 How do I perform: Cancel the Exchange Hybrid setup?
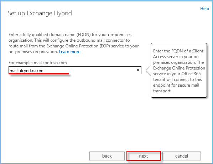(182, 156)
